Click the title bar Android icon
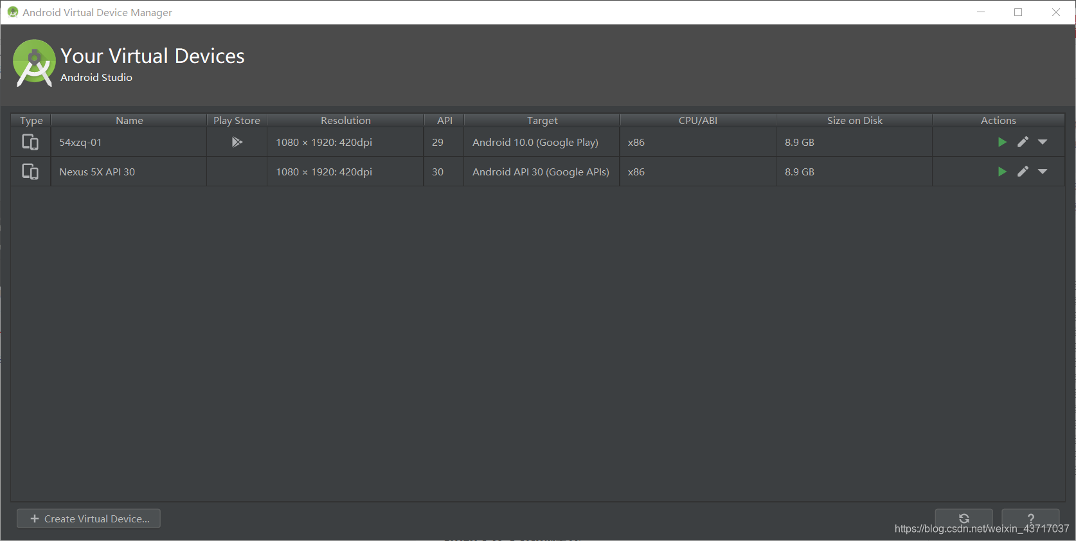 click(13, 12)
